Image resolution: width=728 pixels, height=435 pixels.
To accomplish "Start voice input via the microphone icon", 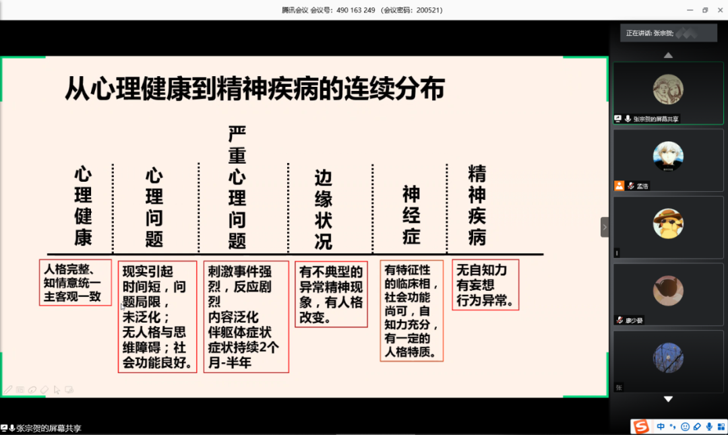I will tap(709, 427).
